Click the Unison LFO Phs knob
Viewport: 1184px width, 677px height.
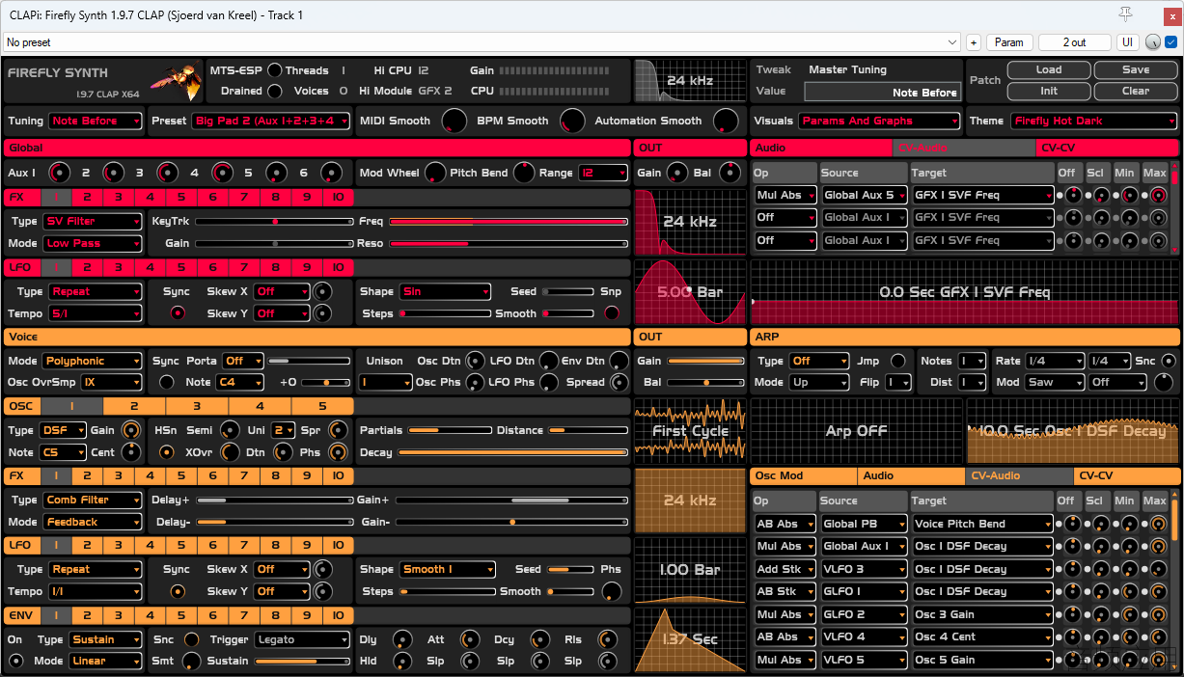coord(548,382)
